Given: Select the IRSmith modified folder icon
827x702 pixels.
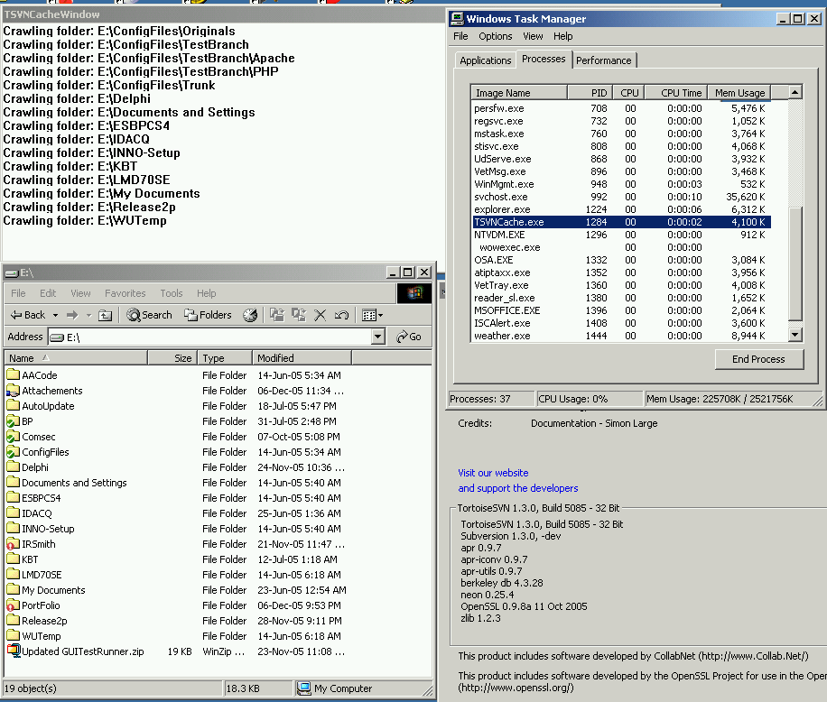Looking at the screenshot, I should tap(14, 543).
